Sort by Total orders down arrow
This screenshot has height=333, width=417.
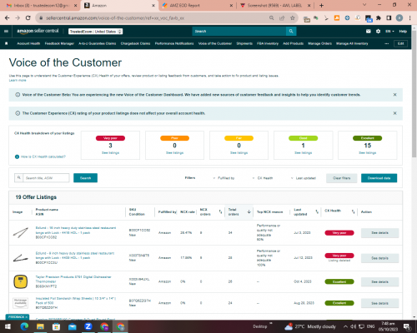pos(249,211)
